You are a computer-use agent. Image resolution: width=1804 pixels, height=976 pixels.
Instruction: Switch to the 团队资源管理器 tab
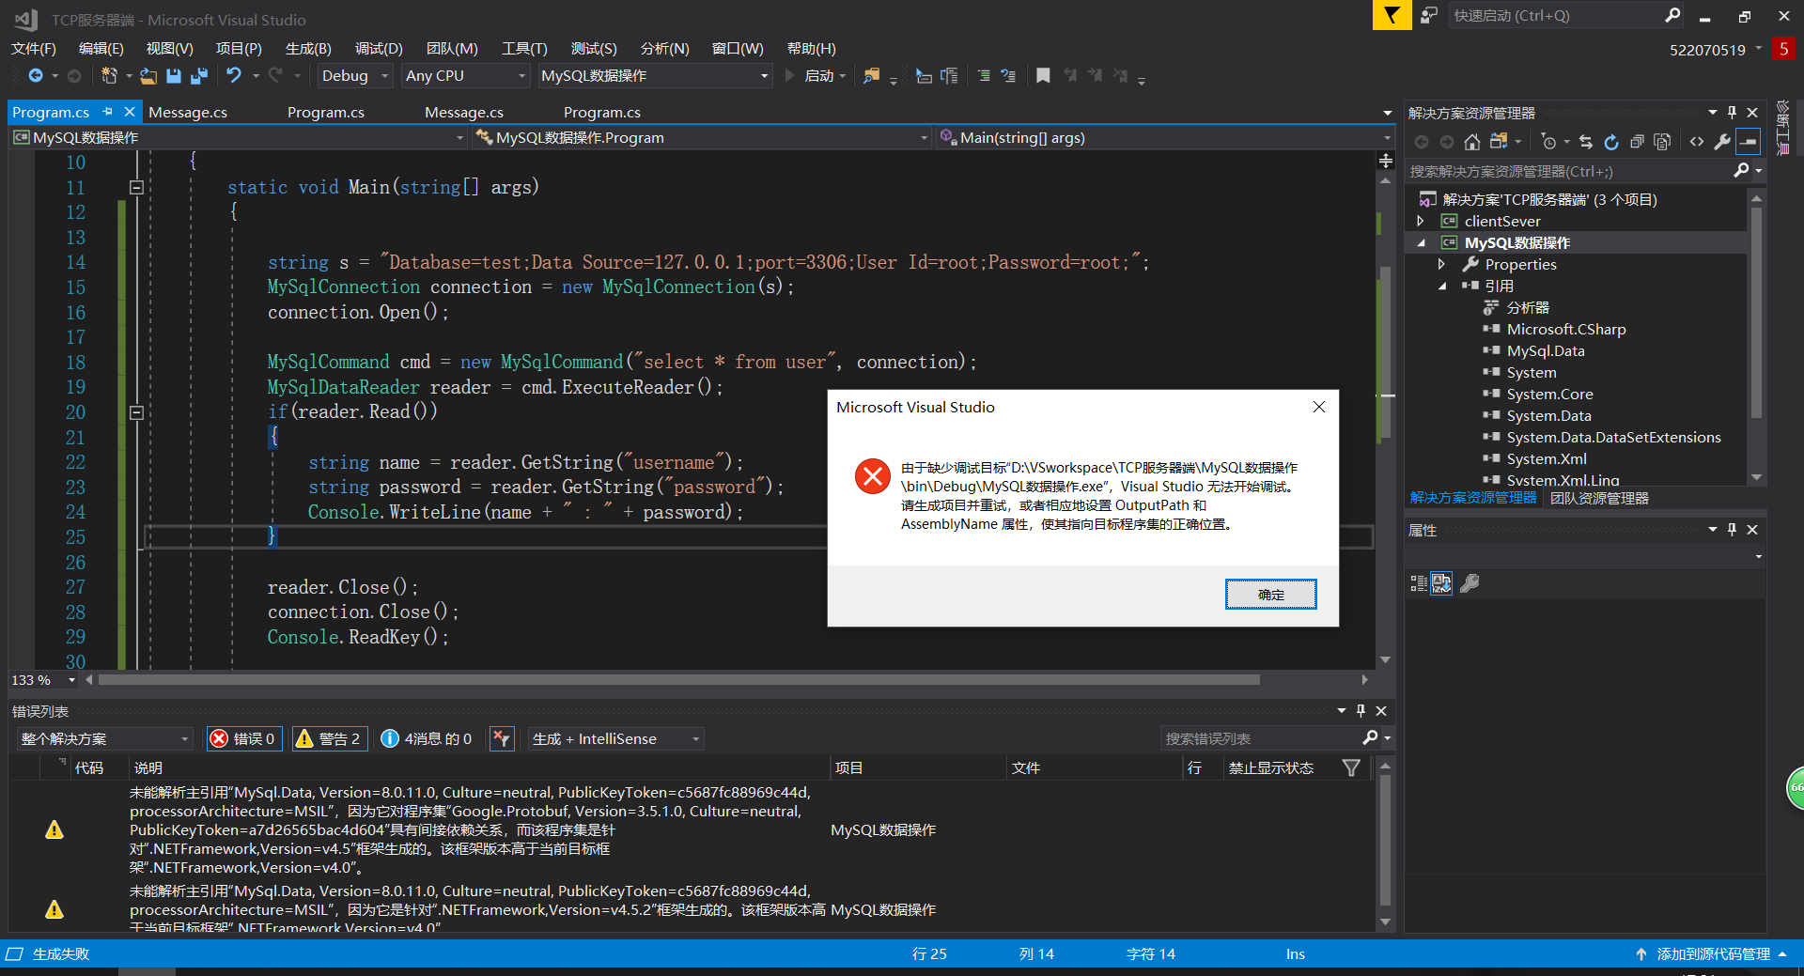[1599, 499]
